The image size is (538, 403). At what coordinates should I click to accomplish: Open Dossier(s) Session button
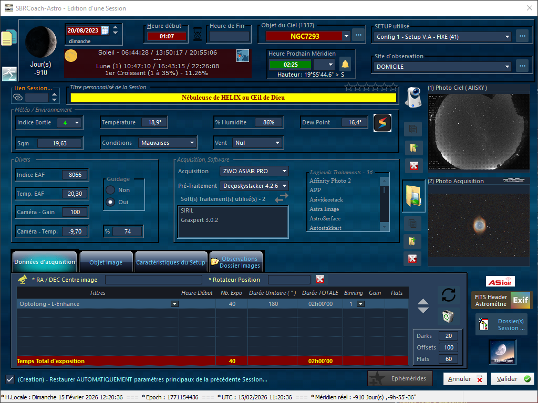pos(502,324)
